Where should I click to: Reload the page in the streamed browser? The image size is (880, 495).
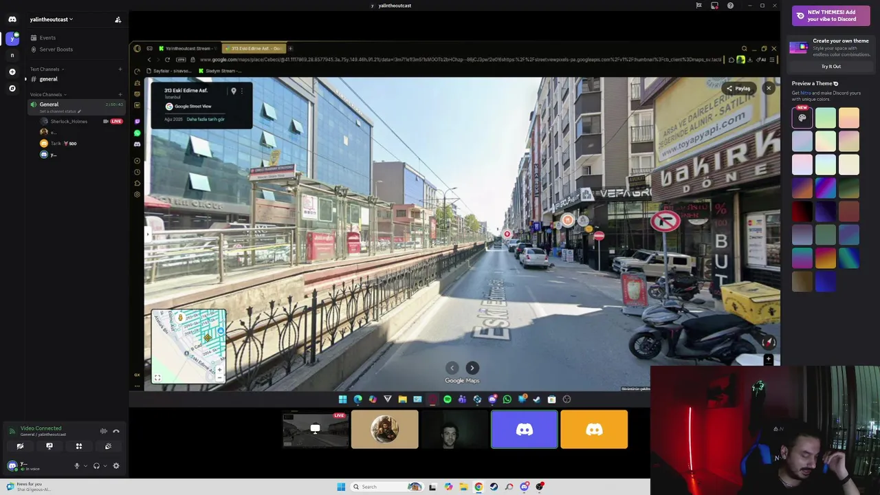(167, 60)
